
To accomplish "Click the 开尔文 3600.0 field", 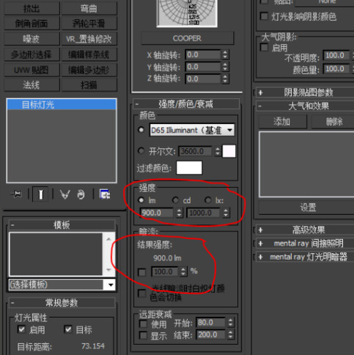I will click(196, 151).
